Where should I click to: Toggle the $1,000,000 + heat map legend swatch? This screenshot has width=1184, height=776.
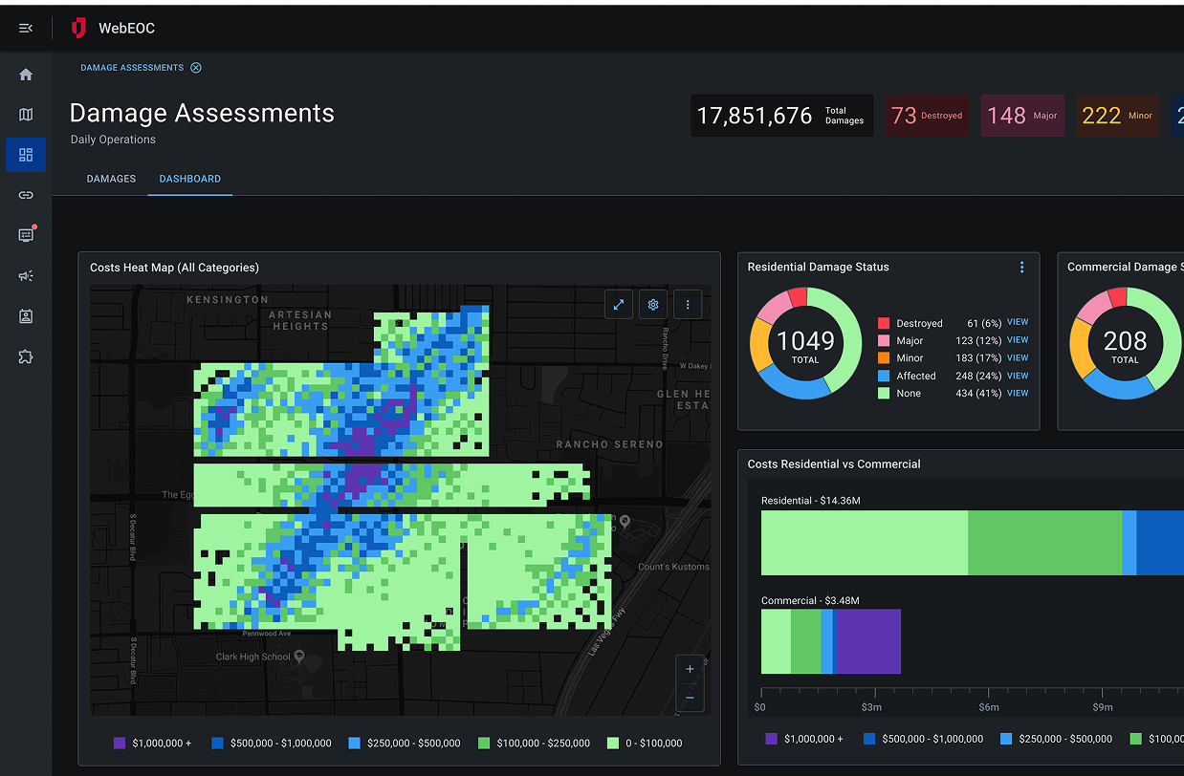[x=120, y=743]
